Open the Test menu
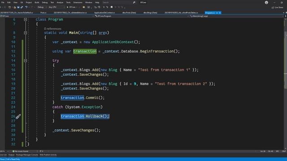This screenshot has width=287, height=161. pos(52,3)
